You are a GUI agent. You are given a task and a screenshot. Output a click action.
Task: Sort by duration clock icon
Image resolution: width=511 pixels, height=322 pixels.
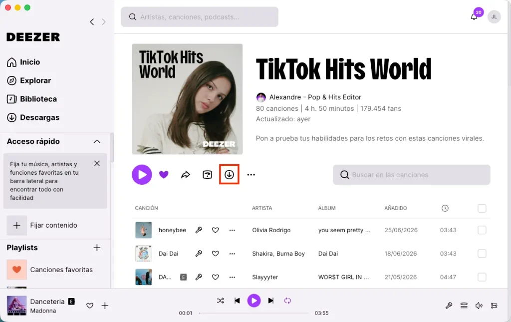pyautogui.click(x=445, y=208)
